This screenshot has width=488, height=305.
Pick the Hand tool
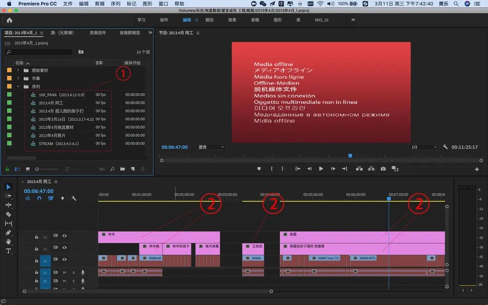[x=8, y=242]
